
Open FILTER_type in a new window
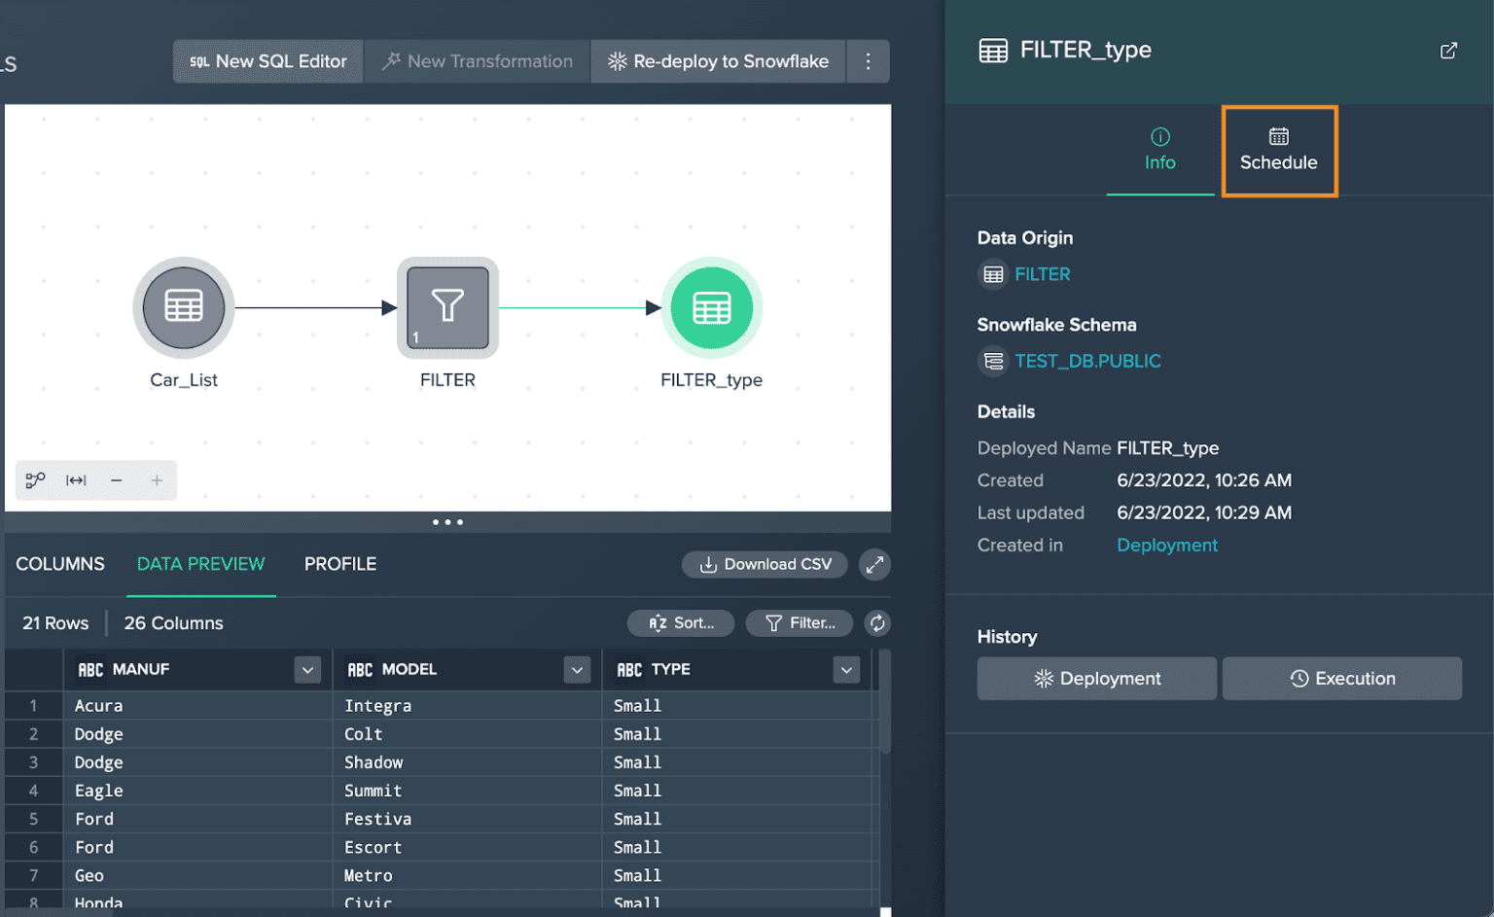[1448, 50]
